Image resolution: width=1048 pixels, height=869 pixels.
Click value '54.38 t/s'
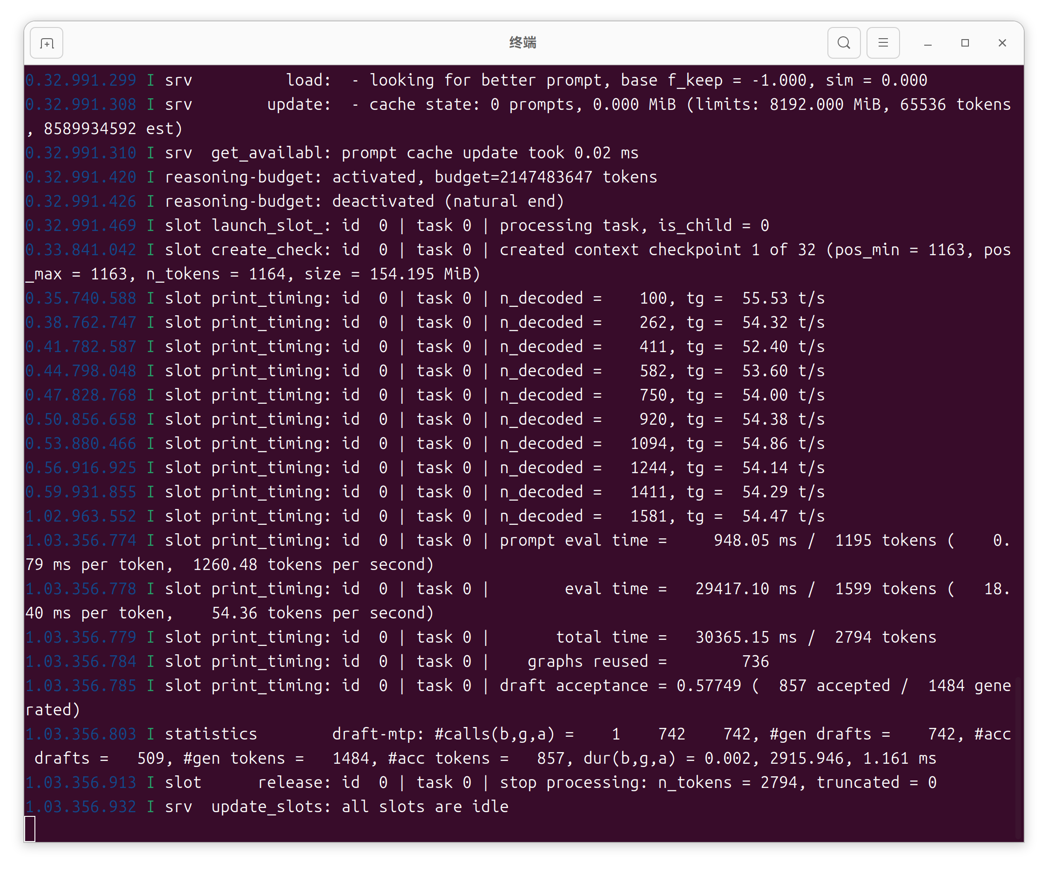pyautogui.click(x=783, y=420)
